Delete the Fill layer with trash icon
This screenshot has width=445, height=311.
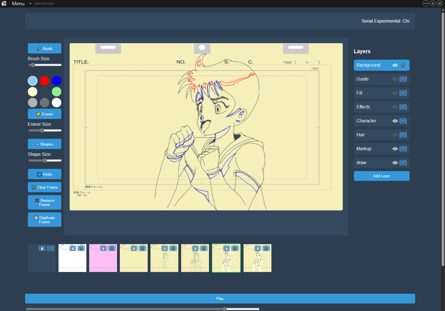(403, 93)
